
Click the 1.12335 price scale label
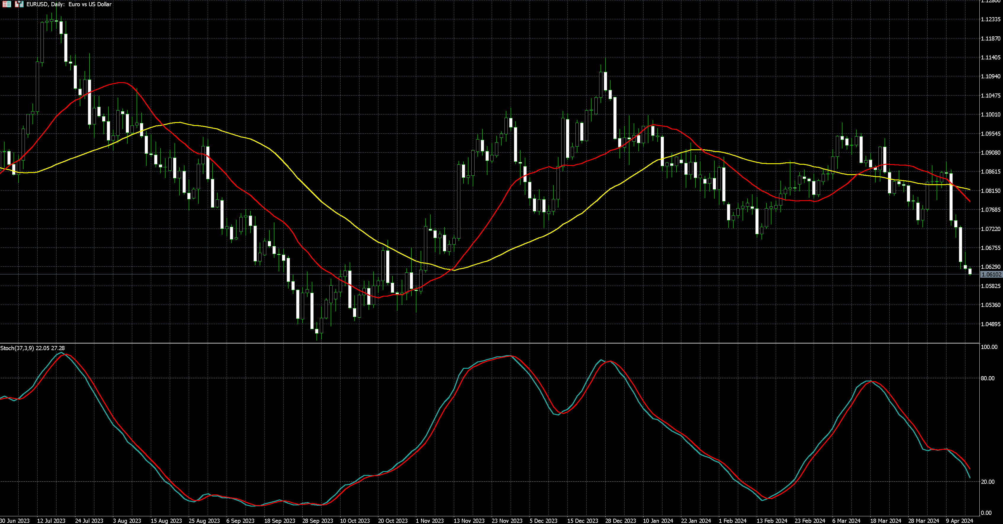[x=991, y=20]
